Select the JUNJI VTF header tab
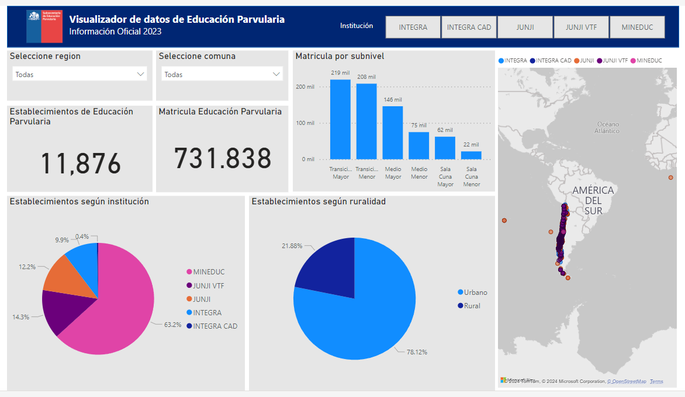 (x=581, y=27)
